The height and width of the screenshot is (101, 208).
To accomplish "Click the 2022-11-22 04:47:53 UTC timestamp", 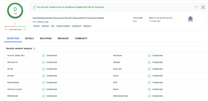I will point(161,18).
